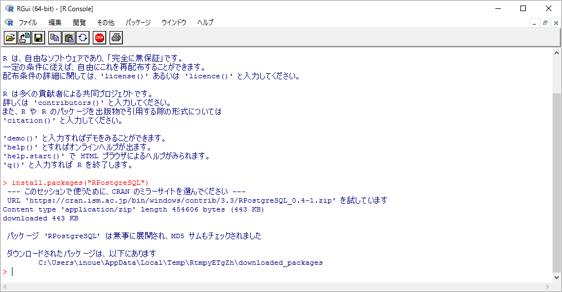Click the red STOP computation icon
The image size is (562, 292).
click(100, 38)
